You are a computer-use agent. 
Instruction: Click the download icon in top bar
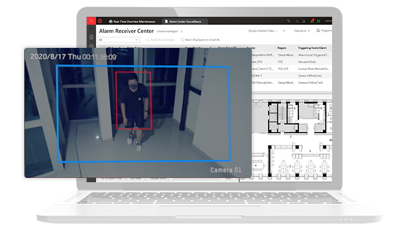[297, 21]
